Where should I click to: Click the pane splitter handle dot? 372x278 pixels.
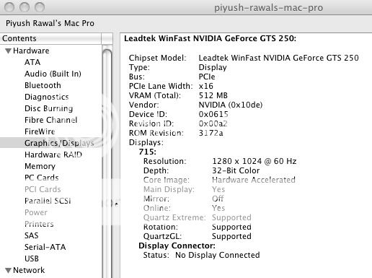(116, 204)
